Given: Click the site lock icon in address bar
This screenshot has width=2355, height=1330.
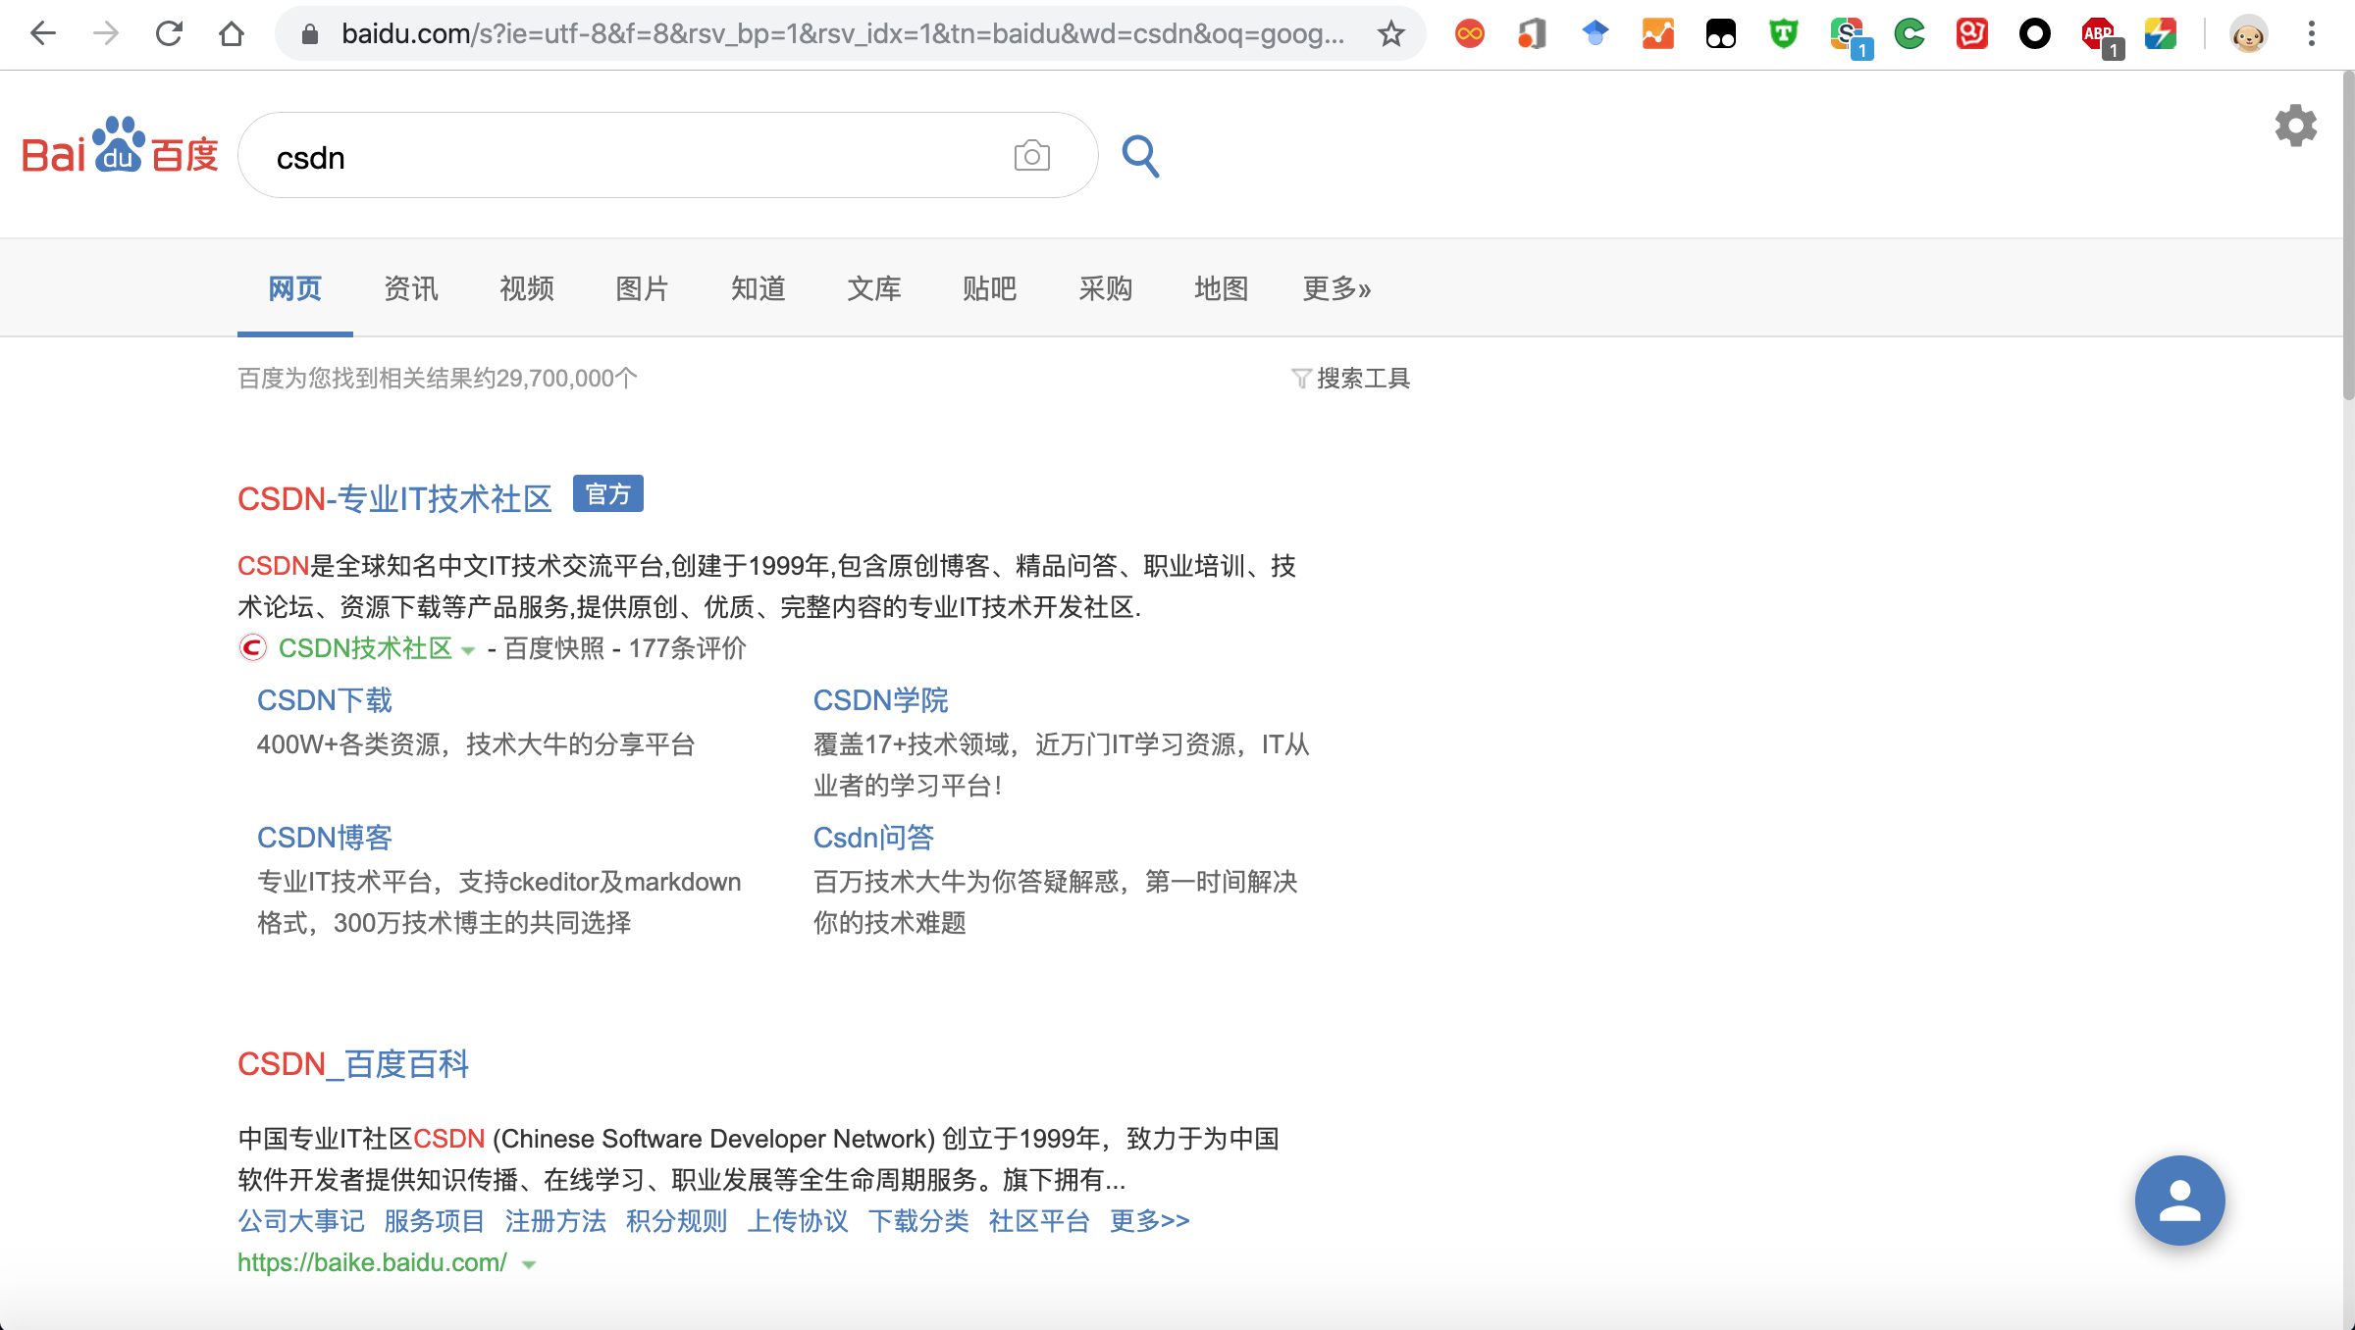Looking at the screenshot, I should coord(310,34).
